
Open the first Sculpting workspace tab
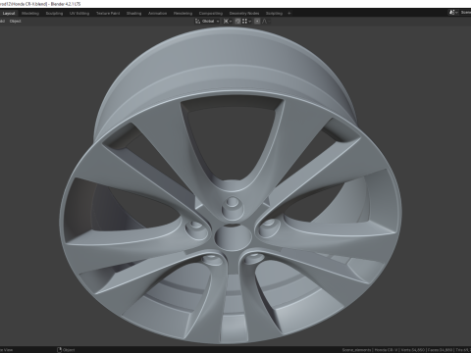(x=54, y=14)
